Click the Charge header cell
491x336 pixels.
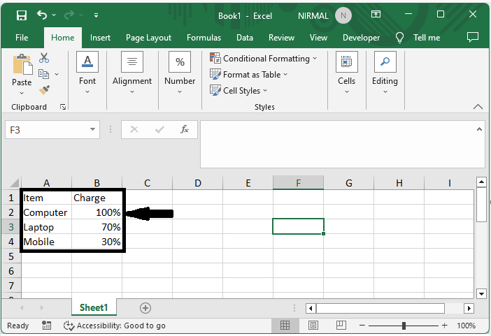[x=97, y=198]
